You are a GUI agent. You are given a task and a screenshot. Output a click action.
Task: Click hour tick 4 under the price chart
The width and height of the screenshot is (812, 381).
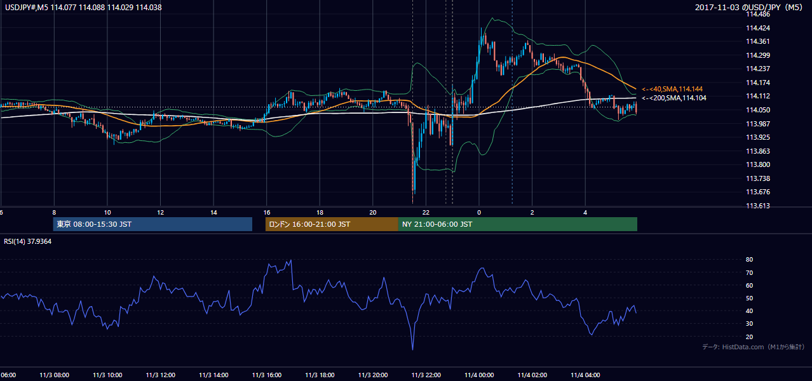[586, 213]
